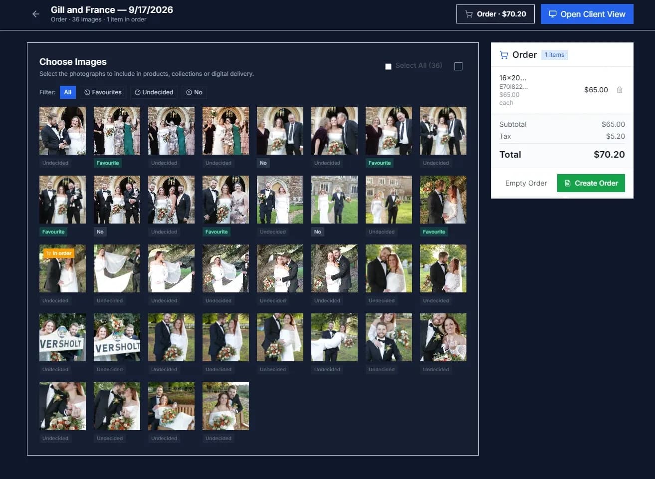Open groom carrying bride on lawn photo
Image resolution: width=655 pixels, height=479 pixels.
click(x=334, y=337)
